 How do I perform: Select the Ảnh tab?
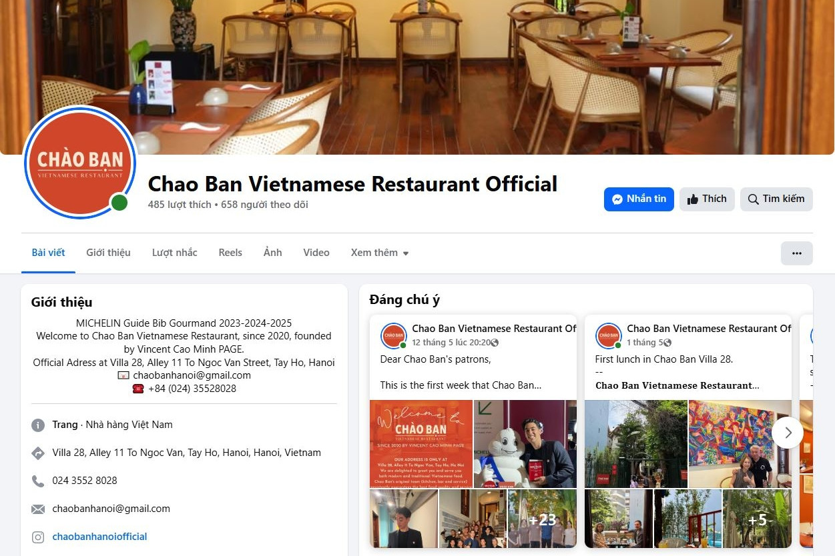[x=272, y=253]
